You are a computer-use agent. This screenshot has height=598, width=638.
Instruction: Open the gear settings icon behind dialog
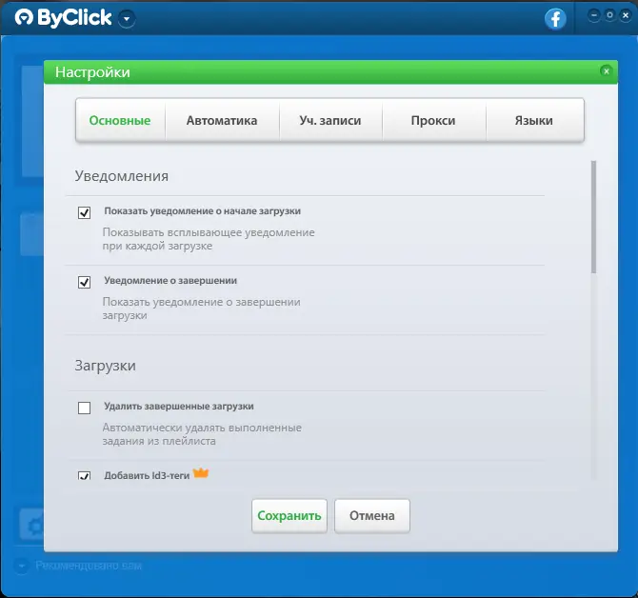(x=34, y=526)
